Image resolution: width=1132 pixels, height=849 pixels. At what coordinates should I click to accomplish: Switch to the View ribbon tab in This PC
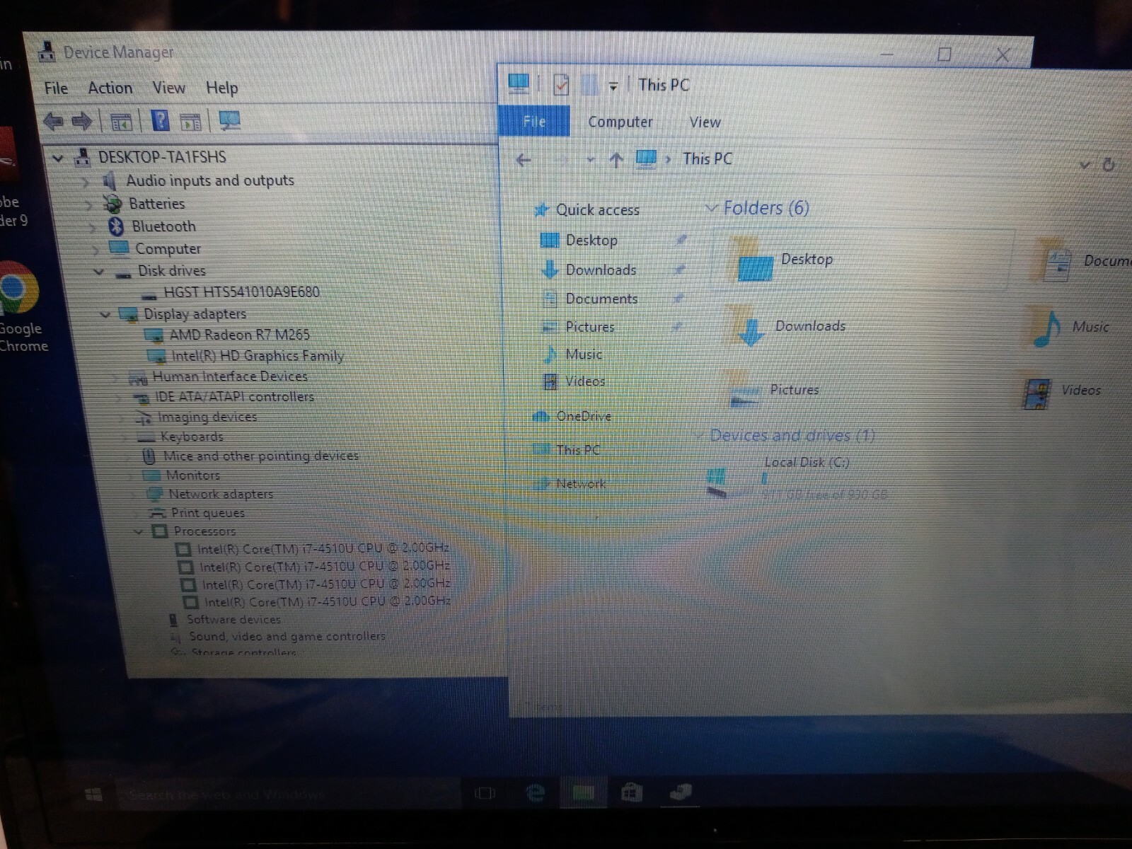tap(705, 122)
